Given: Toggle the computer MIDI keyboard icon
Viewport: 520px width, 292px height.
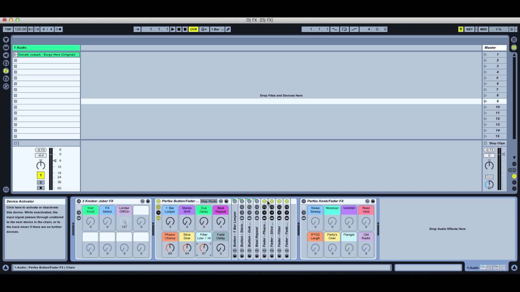Looking at the screenshot, I should [461, 29].
